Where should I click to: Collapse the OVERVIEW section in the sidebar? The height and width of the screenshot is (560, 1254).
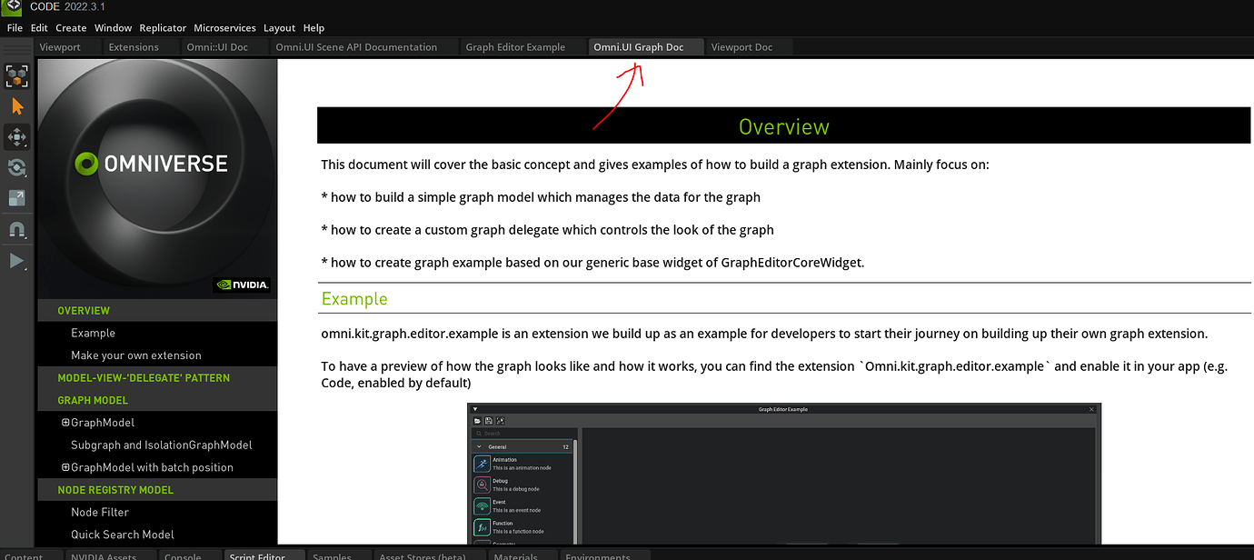click(x=83, y=309)
